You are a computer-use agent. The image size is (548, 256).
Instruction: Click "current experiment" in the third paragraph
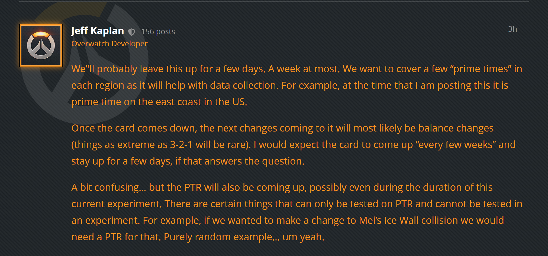click(x=117, y=204)
